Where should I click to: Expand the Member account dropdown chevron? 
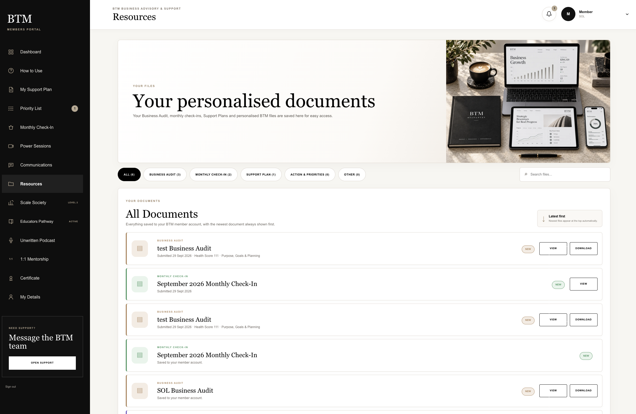pos(627,14)
